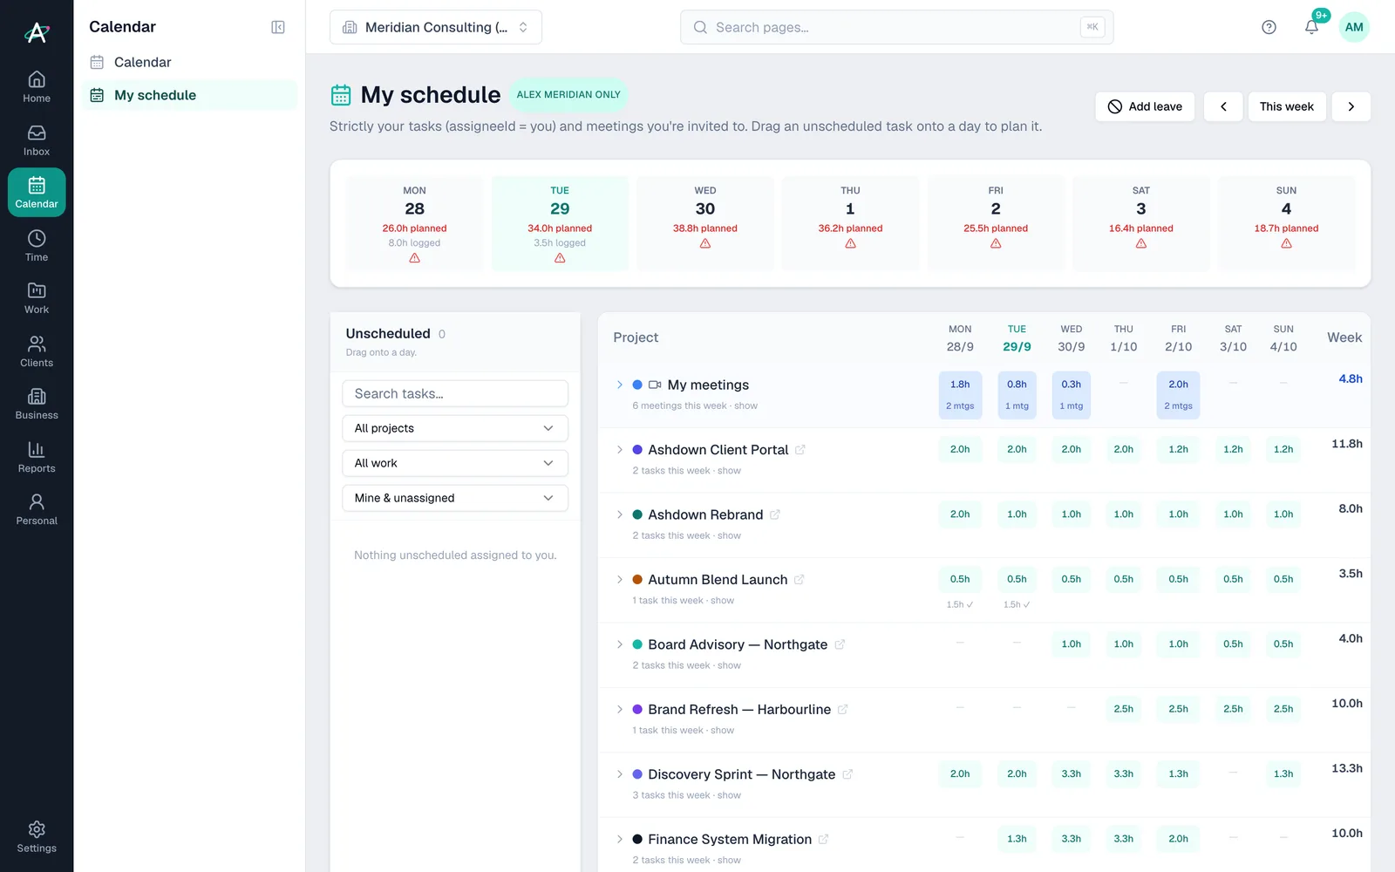Go to the next week
The image size is (1395, 872).
(1351, 106)
